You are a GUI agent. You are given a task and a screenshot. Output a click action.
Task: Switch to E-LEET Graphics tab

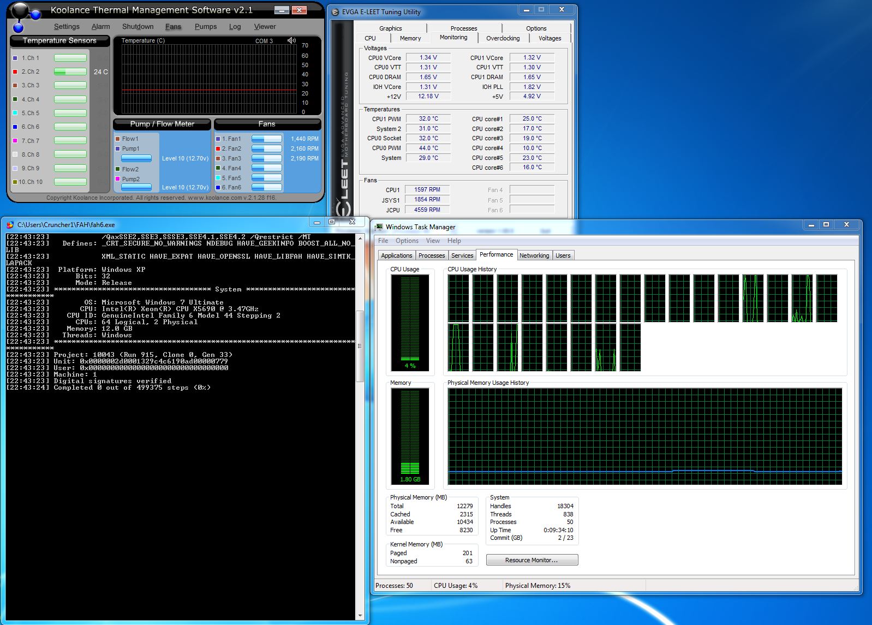pos(391,28)
